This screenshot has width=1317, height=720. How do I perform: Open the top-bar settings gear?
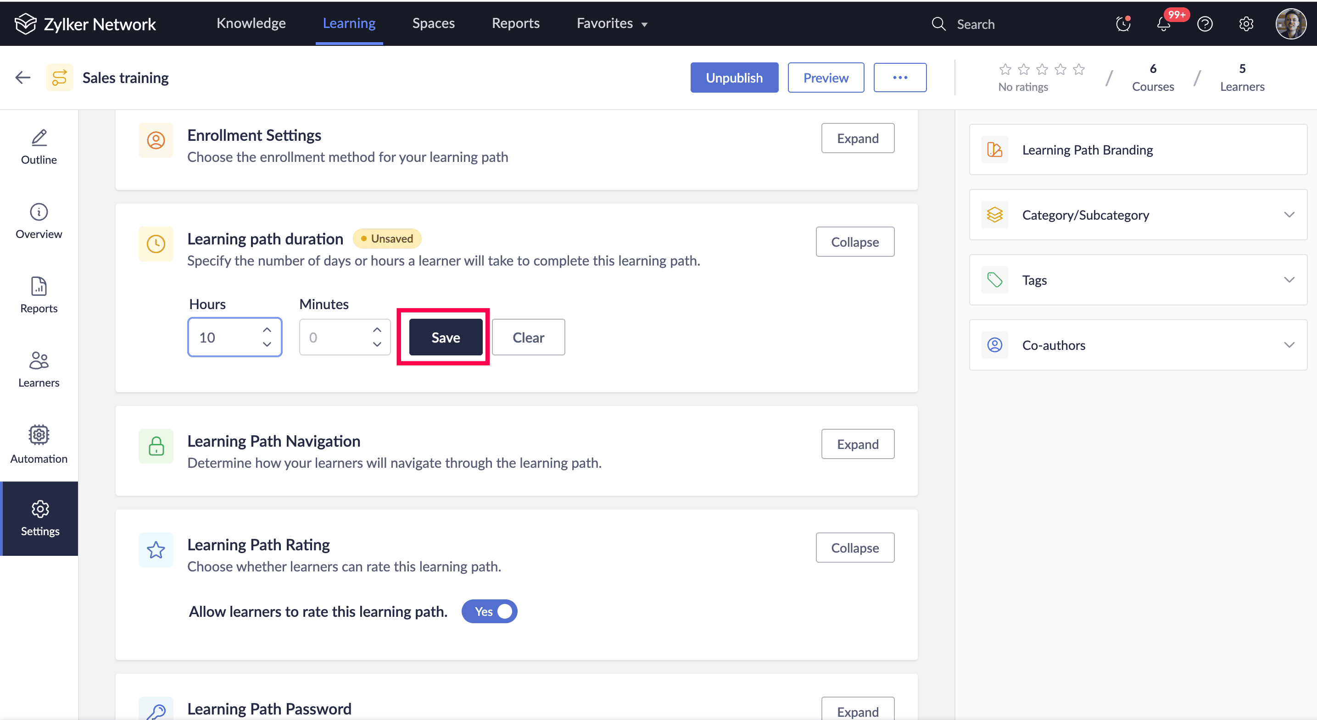pyautogui.click(x=1246, y=24)
